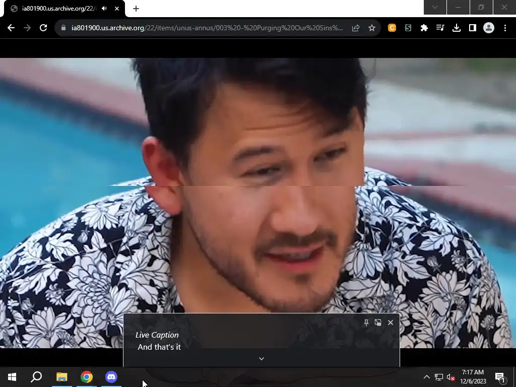Open the green S extension
This screenshot has width=516, height=387.
point(408,28)
